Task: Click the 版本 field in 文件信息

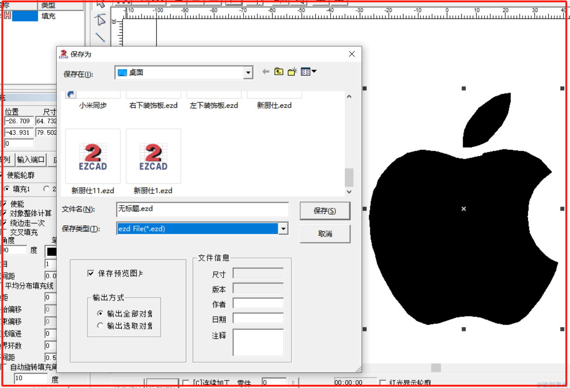Action: coord(258,288)
